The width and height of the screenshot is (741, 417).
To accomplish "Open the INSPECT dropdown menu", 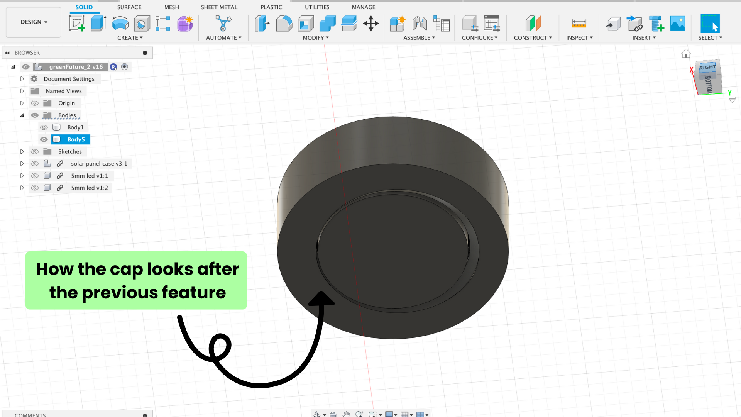I will 579,38.
